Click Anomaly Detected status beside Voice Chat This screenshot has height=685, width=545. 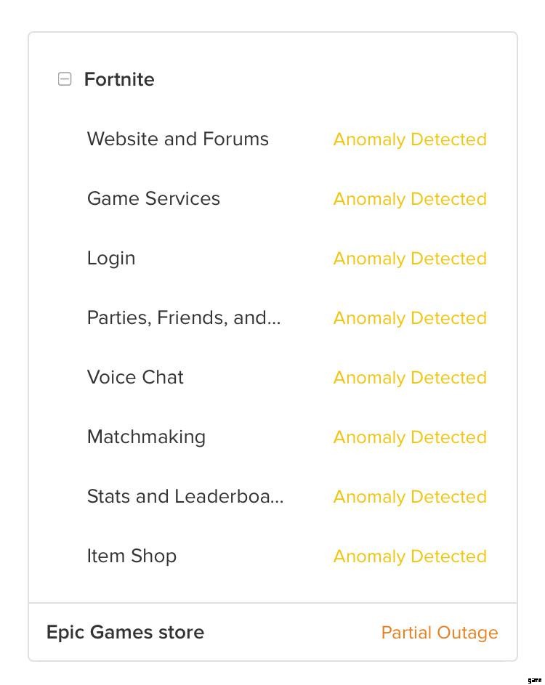pos(410,378)
